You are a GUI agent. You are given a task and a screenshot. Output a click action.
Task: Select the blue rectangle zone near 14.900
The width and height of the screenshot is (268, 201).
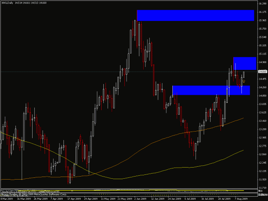(245, 63)
